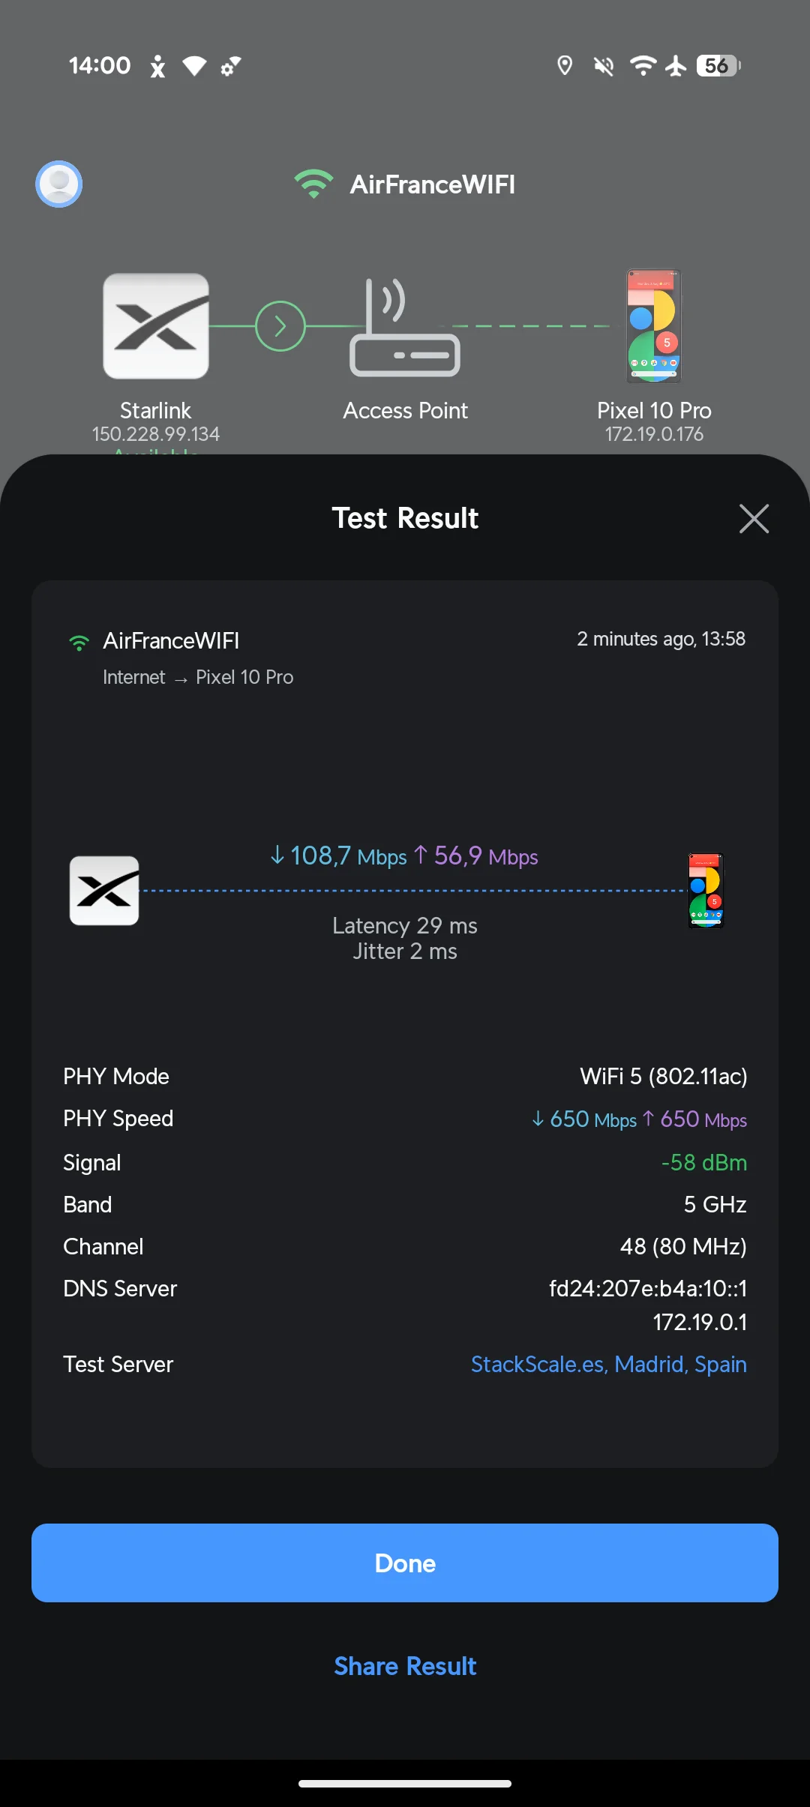This screenshot has width=810, height=1807.
Task: Tap the download speed 108,7 Mbps value
Action: pos(339,856)
